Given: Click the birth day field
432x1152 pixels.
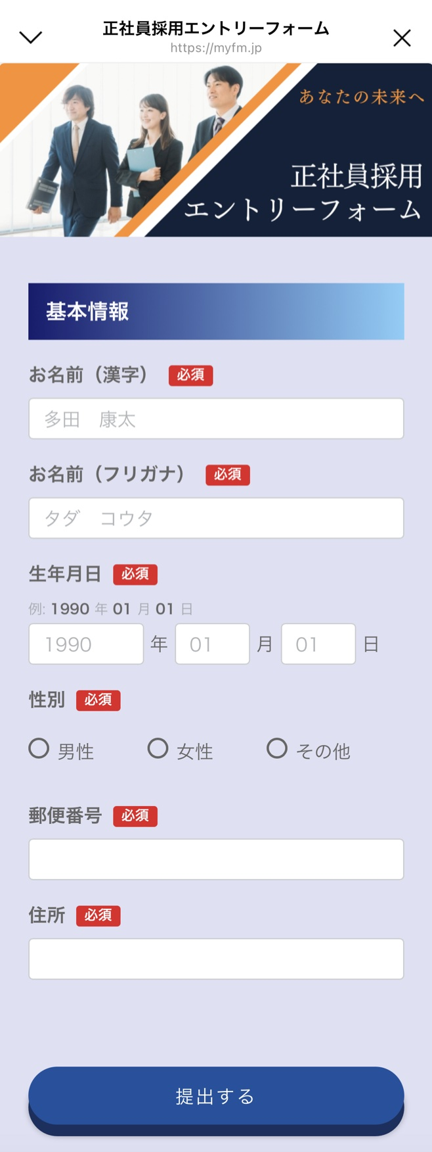Looking at the screenshot, I should point(318,644).
